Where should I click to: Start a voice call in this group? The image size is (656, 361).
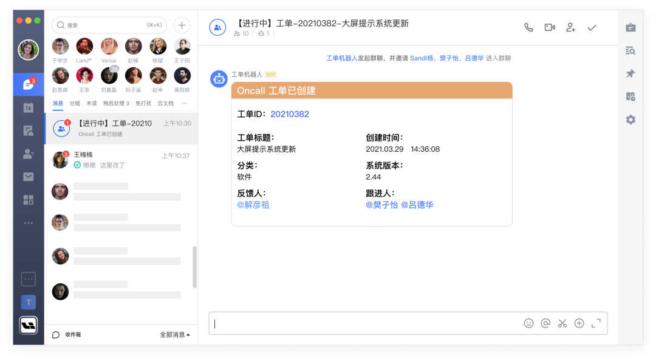528,27
